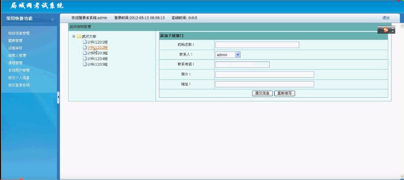Focus the 联系电话 input field

pyautogui.click(x=242, y=65)
